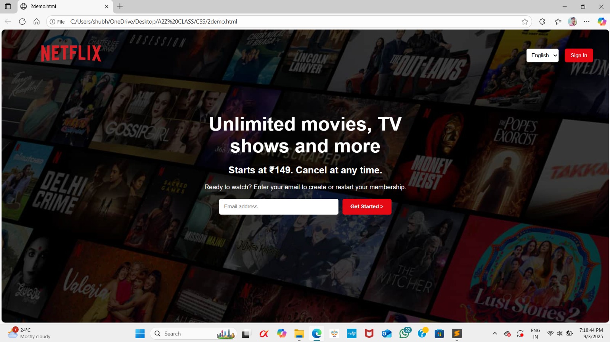Open WhatsApp from the taskbar

tap(404, 334)
